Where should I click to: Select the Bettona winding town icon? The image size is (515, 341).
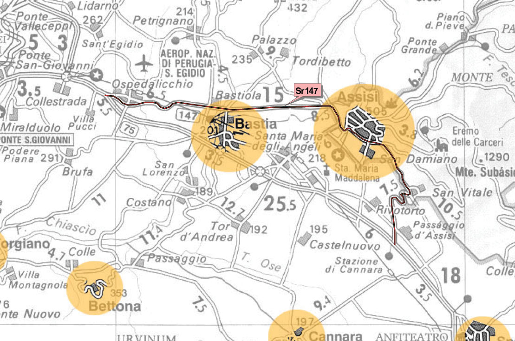95,287
